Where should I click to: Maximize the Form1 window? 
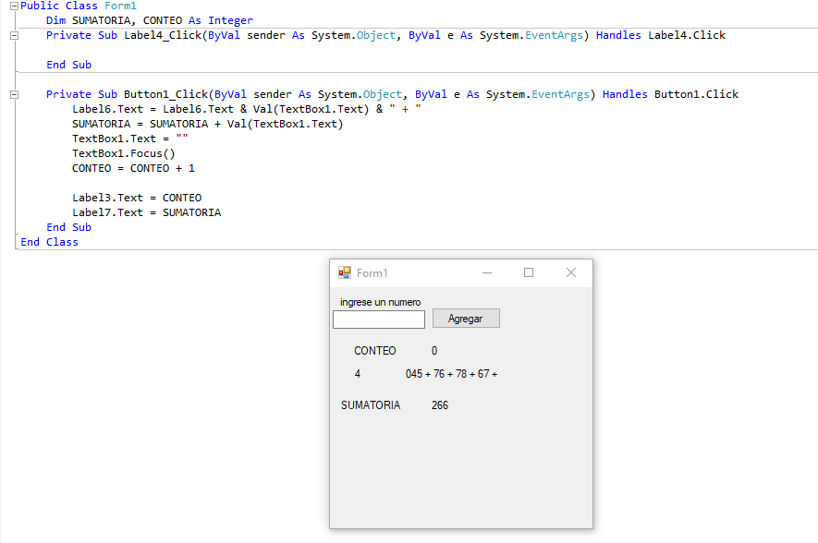(529, 272)
